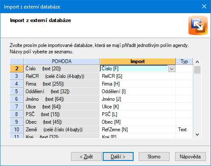Viewport: 211px width, 166px height.
Task: Click the scrollbar down arrow
Action: pyautogui.click(x=197, y=135)
